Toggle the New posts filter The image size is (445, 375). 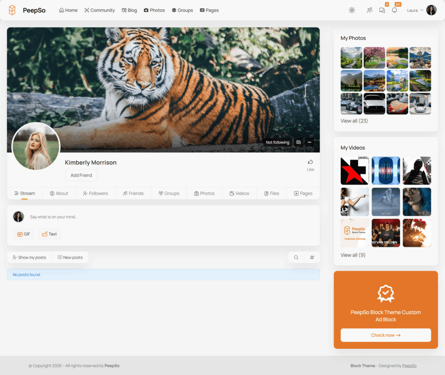click(70, 258)
